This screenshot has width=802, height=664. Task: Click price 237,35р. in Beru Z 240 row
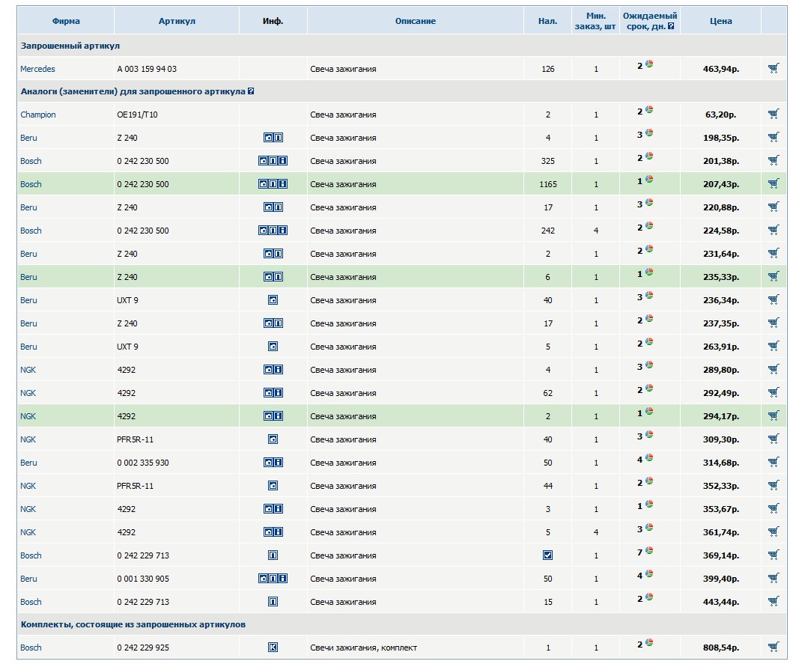coord(720,323)
